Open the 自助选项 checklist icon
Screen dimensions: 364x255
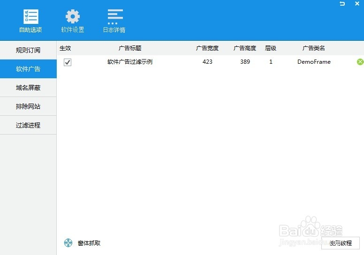(30, 17)
